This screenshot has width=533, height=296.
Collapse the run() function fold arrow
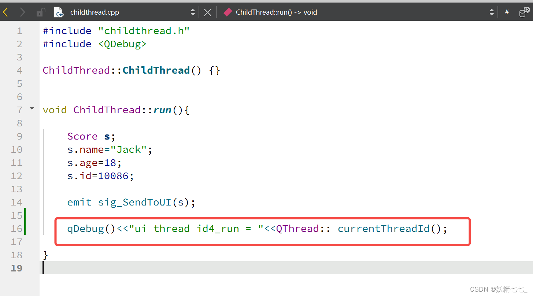(32, 108)
